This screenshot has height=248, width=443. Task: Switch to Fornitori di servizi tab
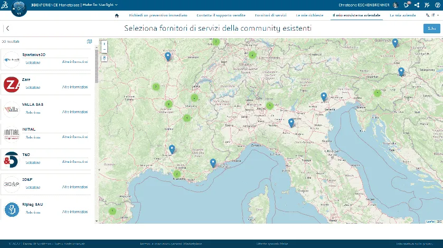coord(270,15)
